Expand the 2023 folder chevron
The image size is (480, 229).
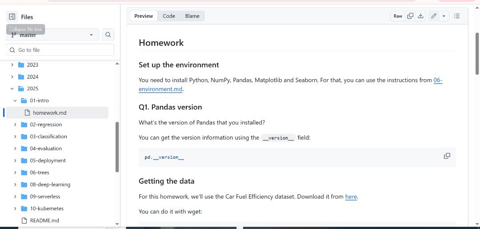pos(12,64)
